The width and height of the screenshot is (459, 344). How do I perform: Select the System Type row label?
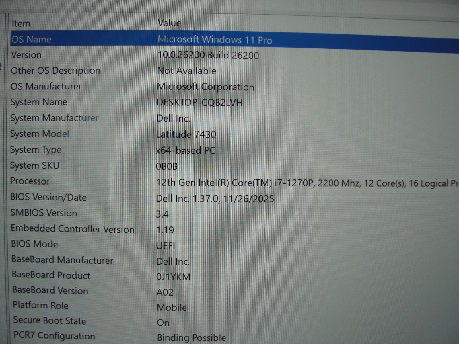(36, 150)
